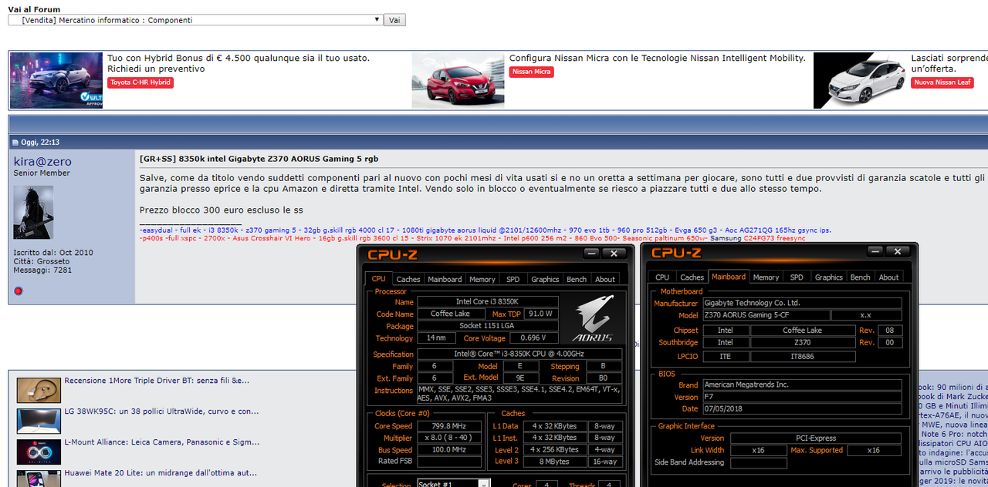The height and width of the screenshot is (487, 988).
Task: Open the Toyota C-HR Hybrid ad thumbnail
Action: [x=56, y=80]
